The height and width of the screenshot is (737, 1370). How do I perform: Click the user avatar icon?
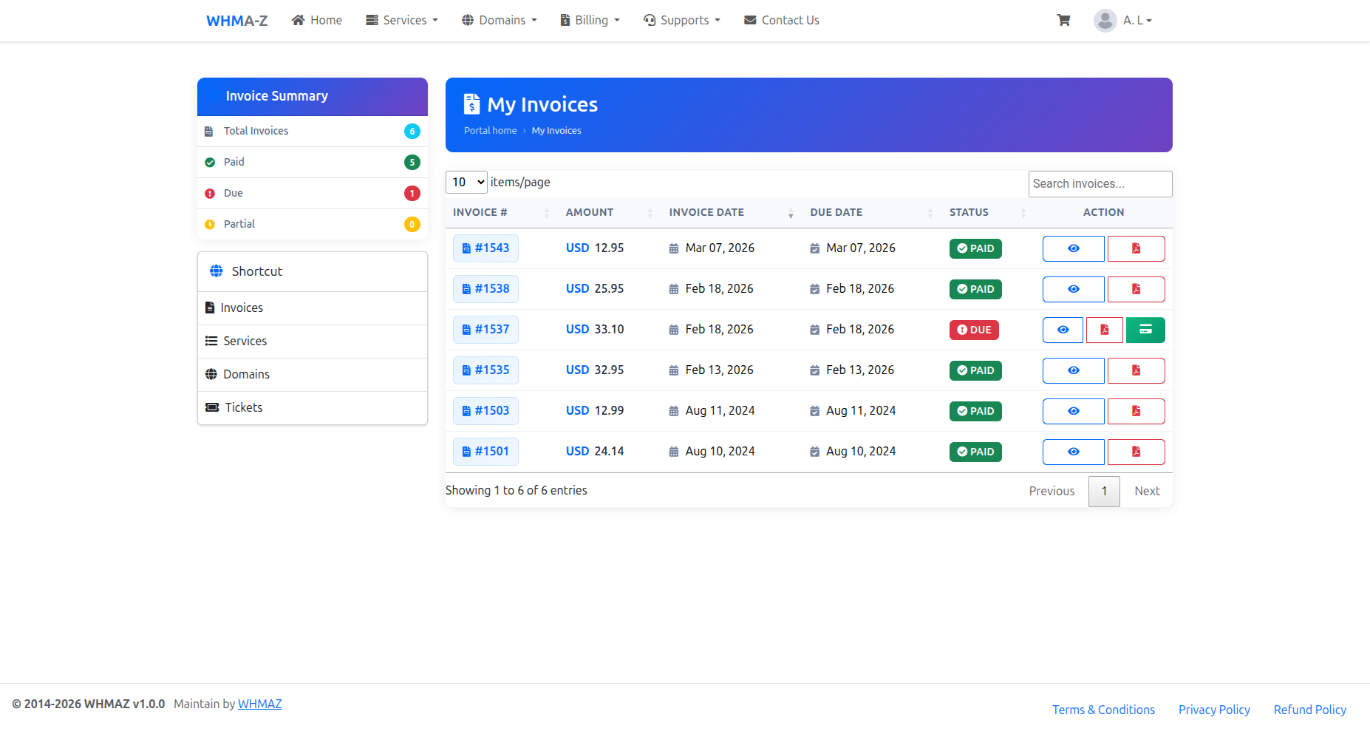(x=1105, y=21)
